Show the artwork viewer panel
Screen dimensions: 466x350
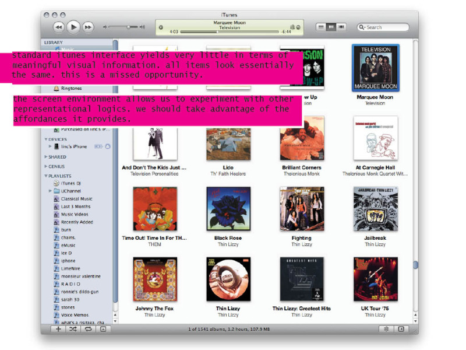103,329
